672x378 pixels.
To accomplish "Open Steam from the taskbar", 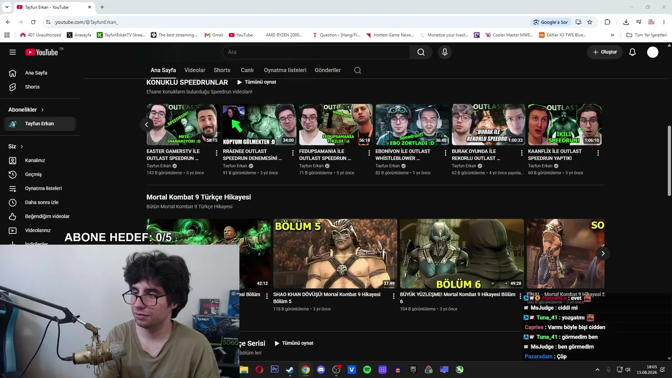I will (x=290, y=370).
